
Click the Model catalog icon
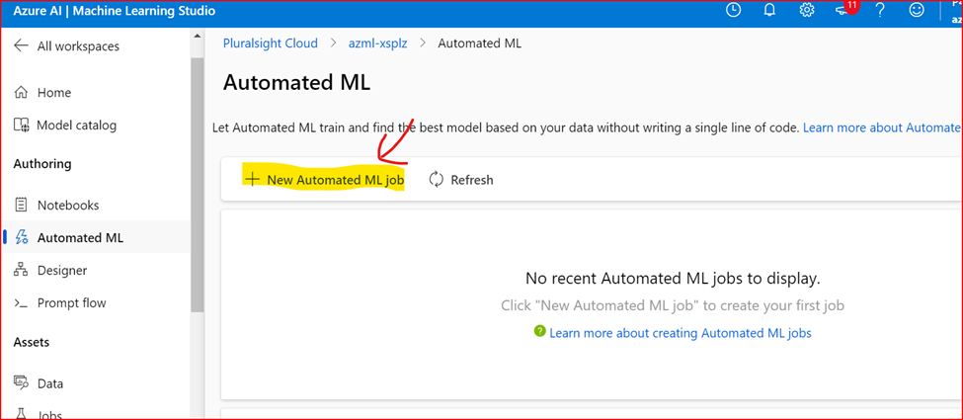click(22, 126)
